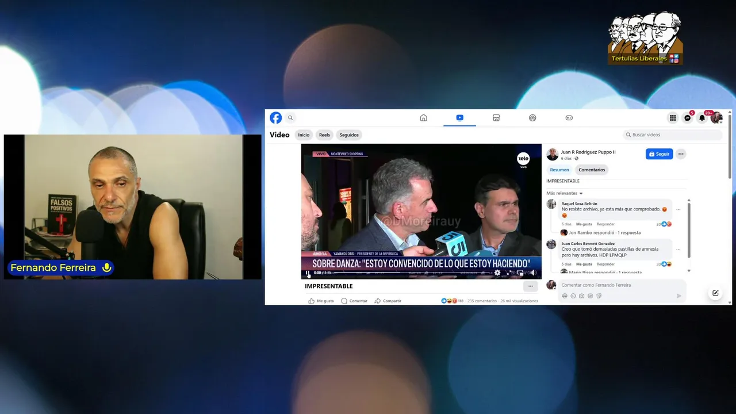The image size is (736, 414).
Task: Insert an avatar sticker in comment box
Action: point(565,296)
